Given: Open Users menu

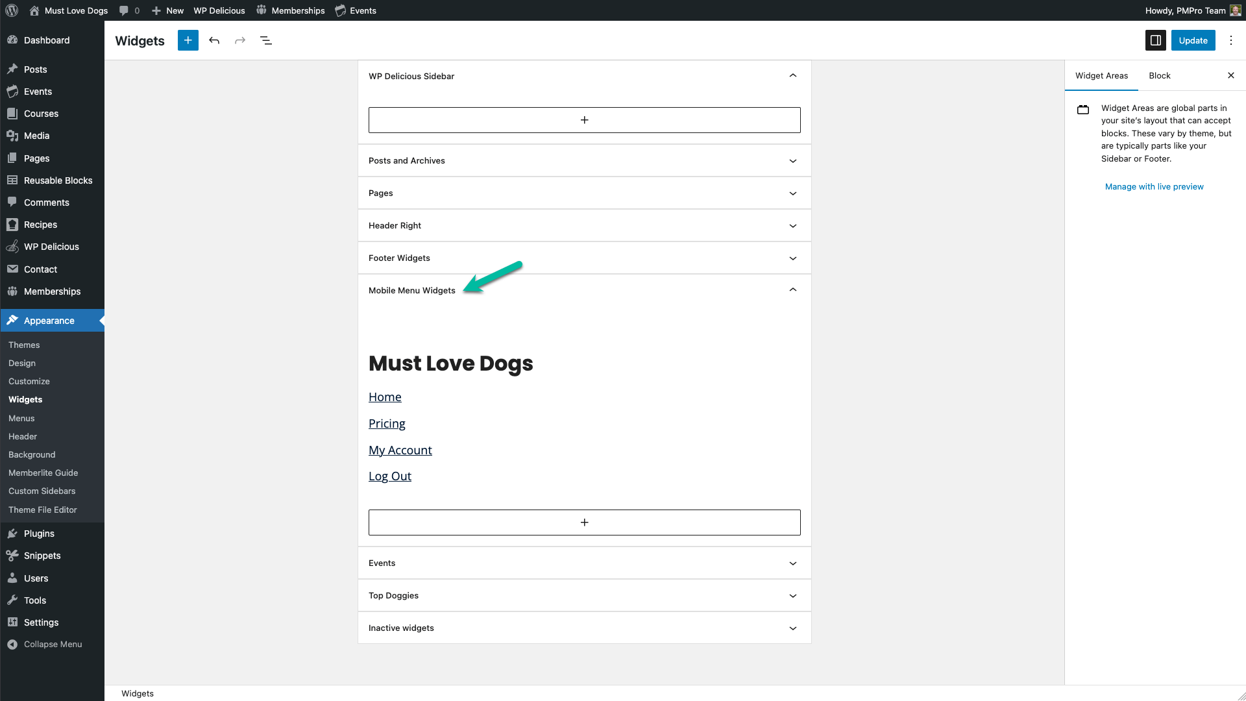Looking at the screenshot, I should (52, 578).
